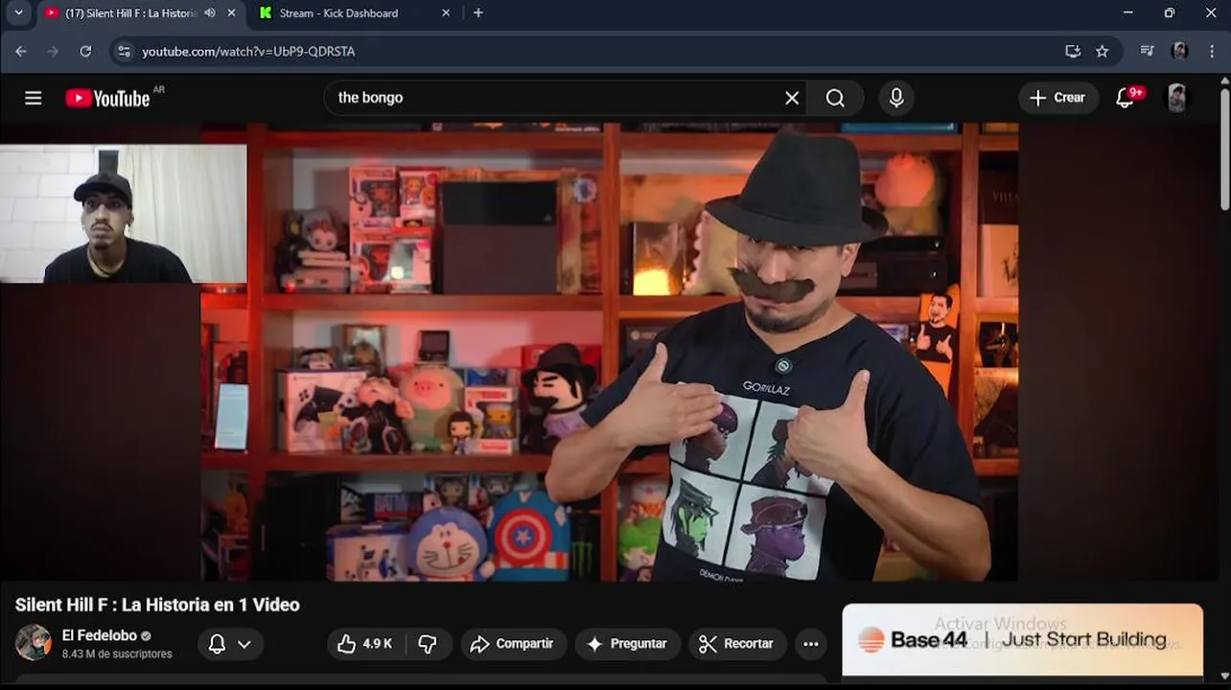
Task: Open Chrome's three-dot menu
Action: [1212, 52]
